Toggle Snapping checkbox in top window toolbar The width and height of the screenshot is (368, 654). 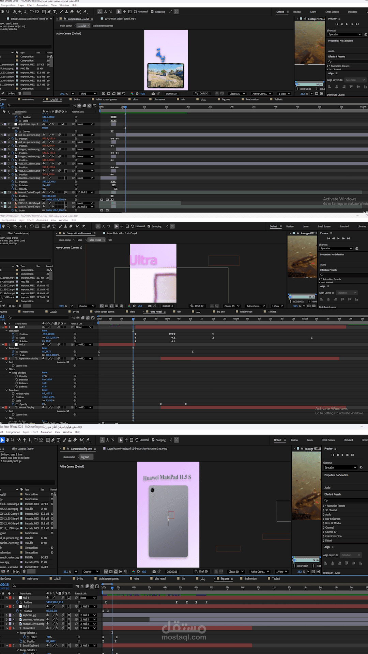tap(152, 12)
